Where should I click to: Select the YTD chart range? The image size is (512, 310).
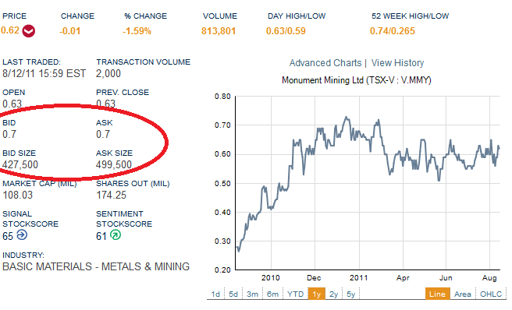click(x=295, y=294)
